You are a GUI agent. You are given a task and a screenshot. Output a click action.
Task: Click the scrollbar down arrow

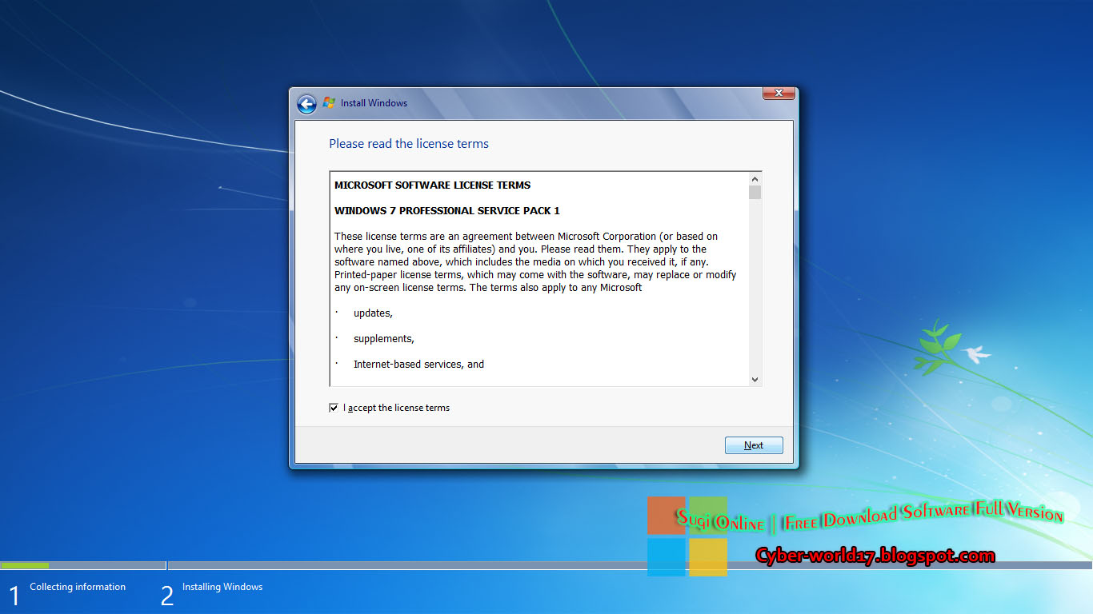pos(755,379)
